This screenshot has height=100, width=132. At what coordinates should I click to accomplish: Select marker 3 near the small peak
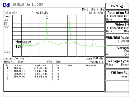[x=93, y=41]
